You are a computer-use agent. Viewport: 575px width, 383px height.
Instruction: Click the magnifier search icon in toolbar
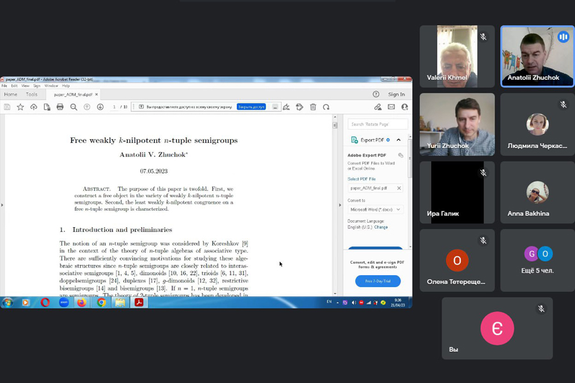[x=73, y=107]
